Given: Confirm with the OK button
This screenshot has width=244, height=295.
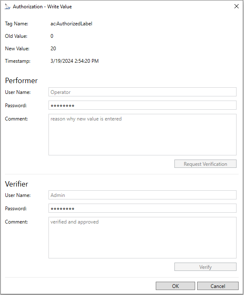Looking at the screenshot, I should pyautogui.click(x=175, y=286).
